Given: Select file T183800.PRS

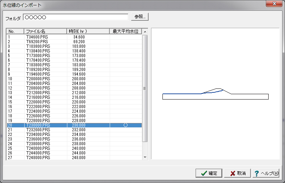Looking at the screenshot, I should coord(38,65).
